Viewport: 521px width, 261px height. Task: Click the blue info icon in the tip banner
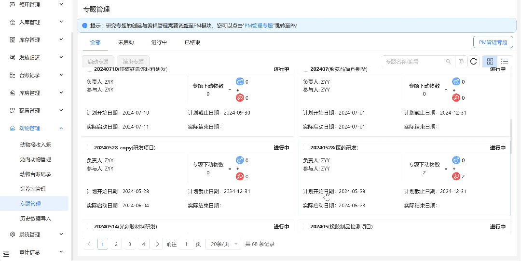point(84,25)
